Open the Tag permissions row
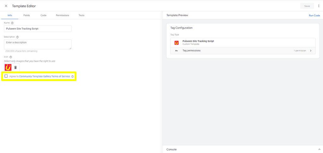The height and width of the screenshot is (153, 323). point(243,51)
